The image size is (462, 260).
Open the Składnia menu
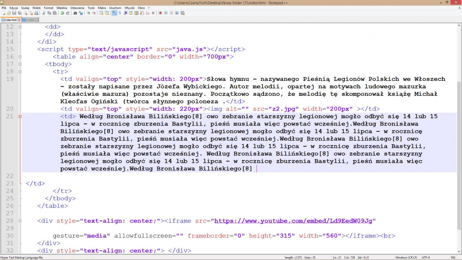pos(62,8)
